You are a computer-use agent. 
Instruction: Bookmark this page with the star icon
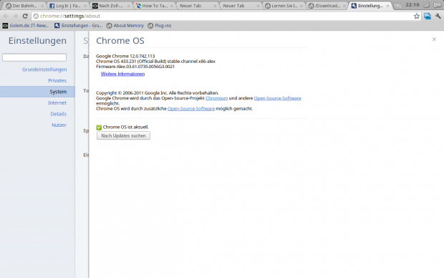(x=417, y=16)
